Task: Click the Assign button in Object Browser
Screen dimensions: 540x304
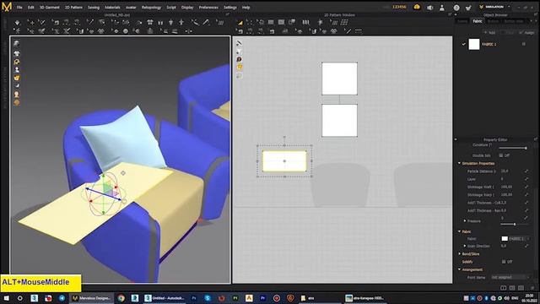Action: [526, 32]
